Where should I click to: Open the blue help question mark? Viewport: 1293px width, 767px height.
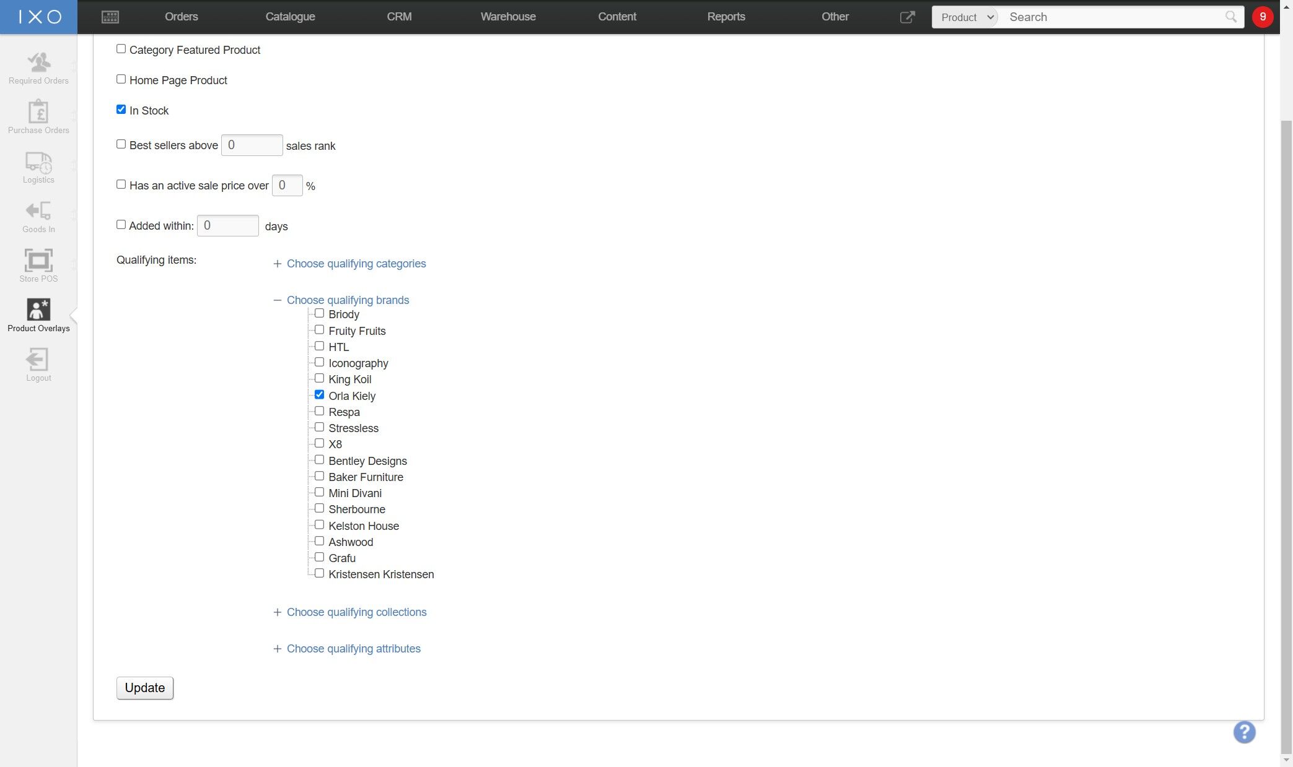point(1243,732)
